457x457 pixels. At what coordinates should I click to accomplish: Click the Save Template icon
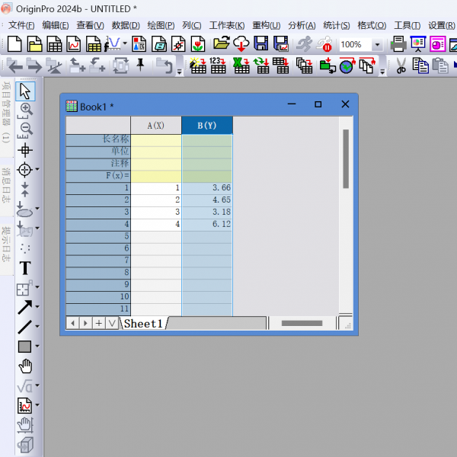pyautogui.click(x=280, y=43)
